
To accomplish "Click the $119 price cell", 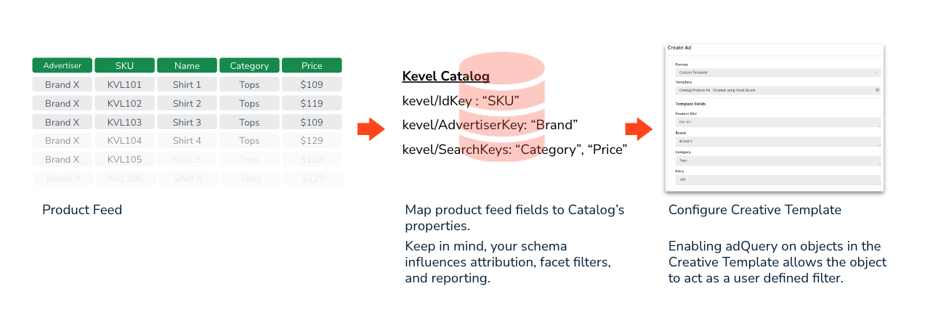I will pos(312,103).
